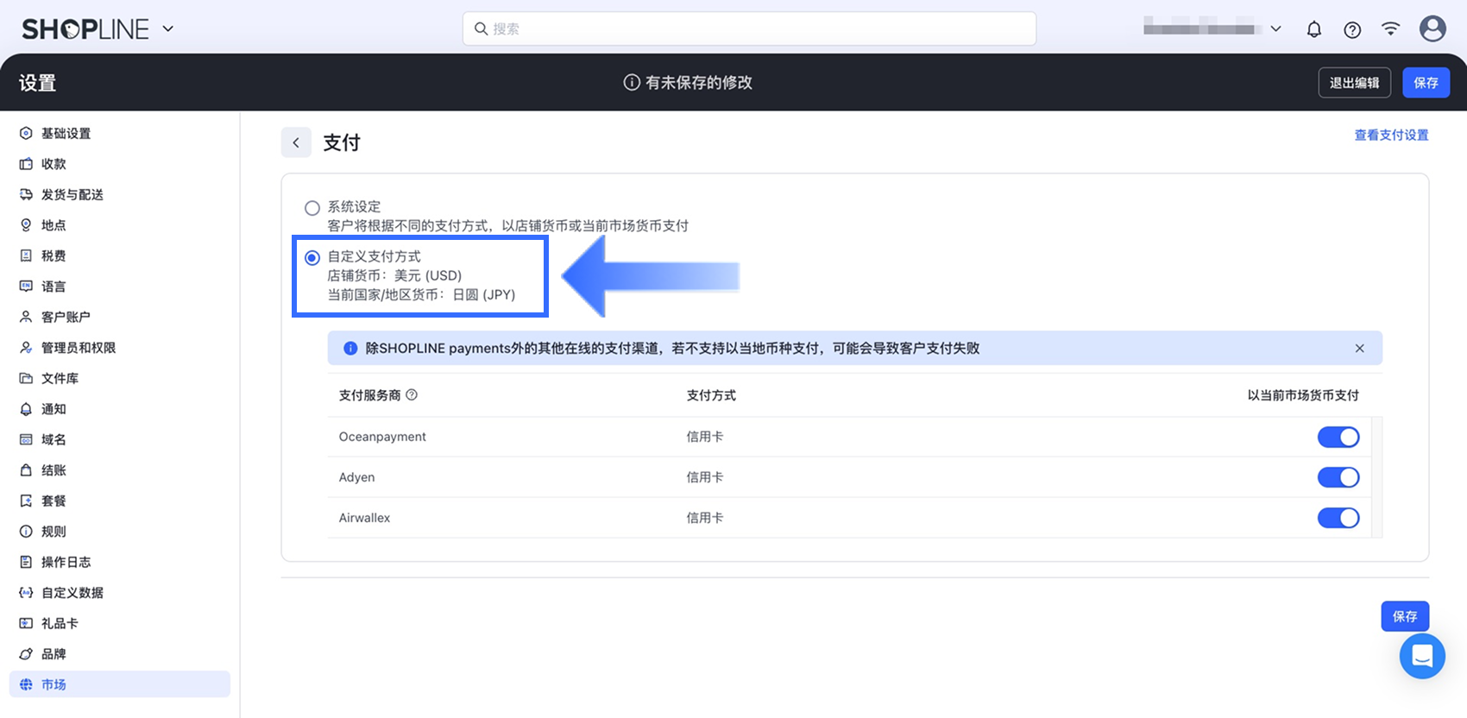Expand the store account dropdown chevron
Viewport: 1467px width, 718px height.
click(1275, 29)
